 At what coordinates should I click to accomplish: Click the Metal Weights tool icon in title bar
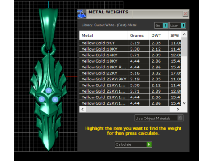pyautogui.click(x=82, y=14)
